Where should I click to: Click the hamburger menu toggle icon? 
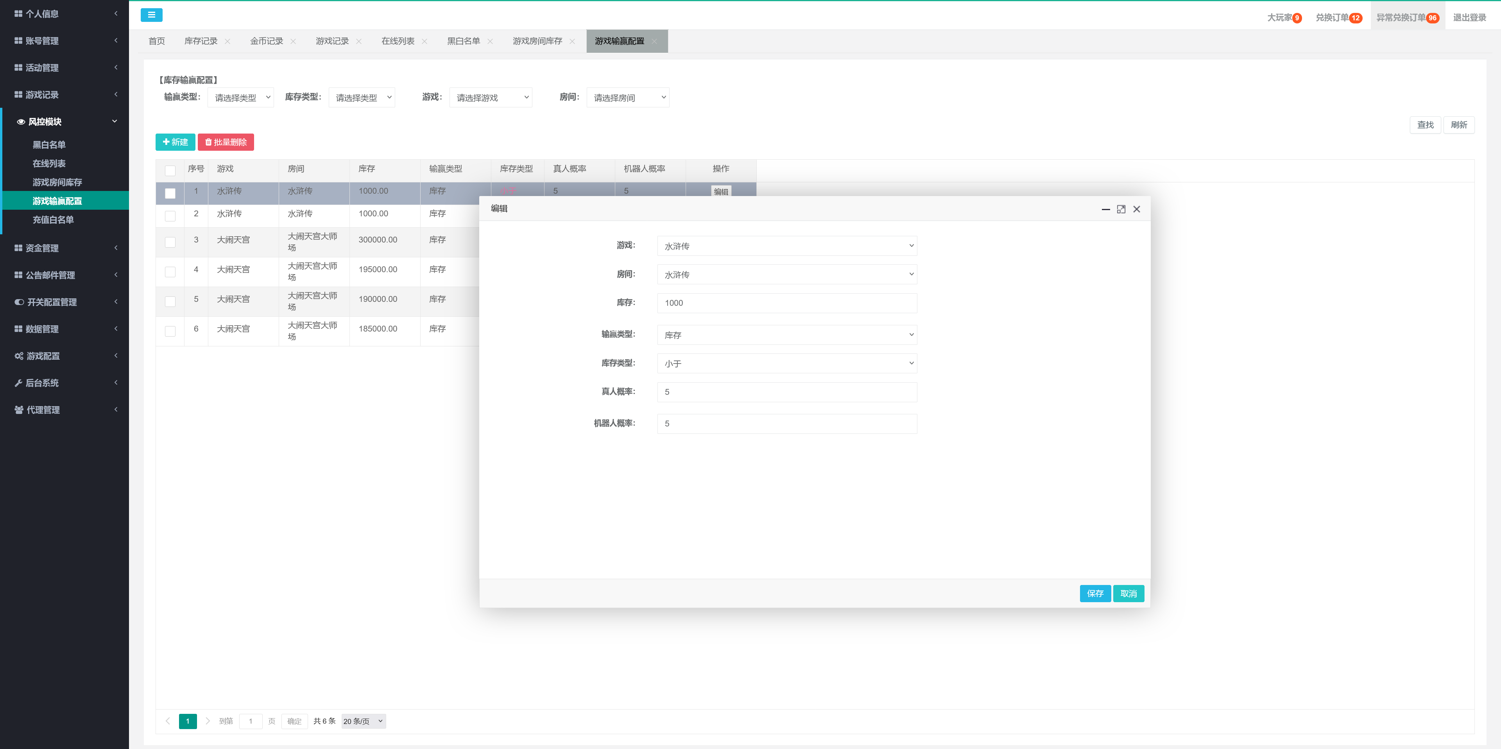pos(151,15)
